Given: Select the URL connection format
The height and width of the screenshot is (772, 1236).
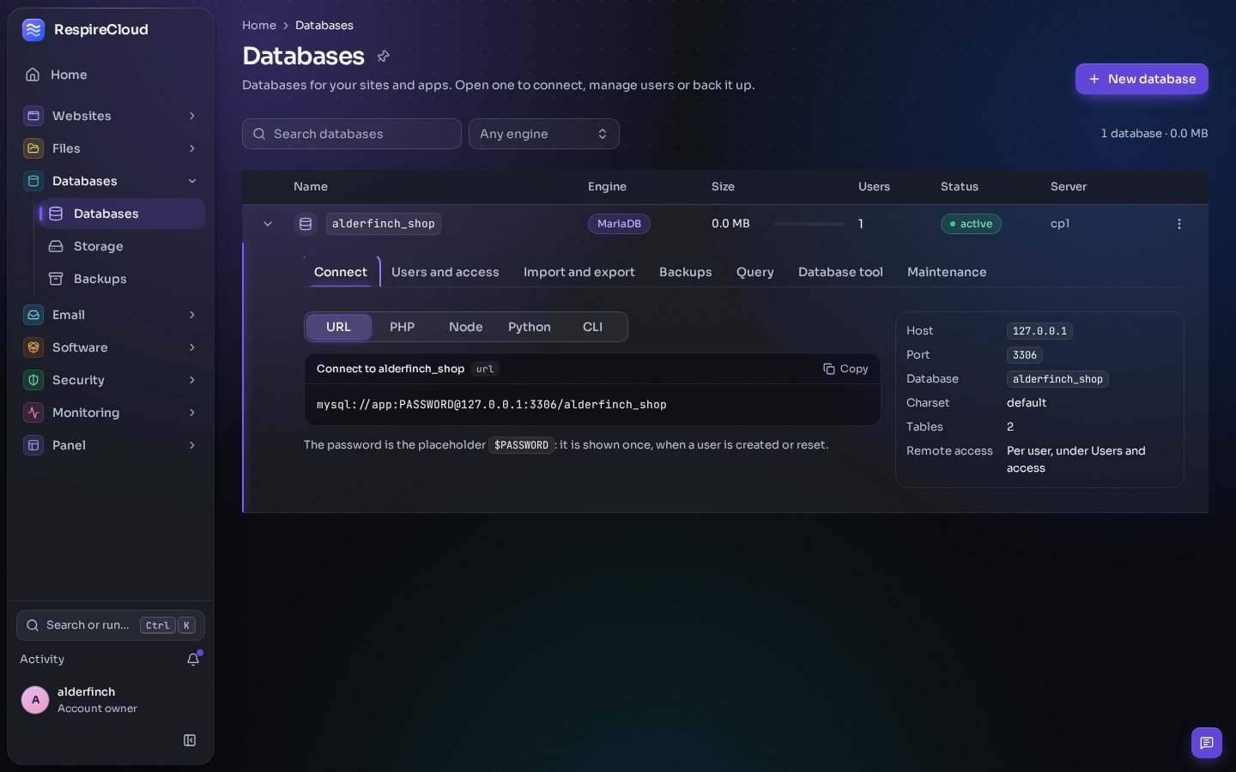Looking at the screenshot, I should 338,327.
